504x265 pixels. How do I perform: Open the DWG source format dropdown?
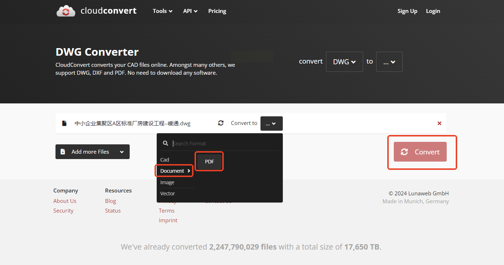[344, 62]
